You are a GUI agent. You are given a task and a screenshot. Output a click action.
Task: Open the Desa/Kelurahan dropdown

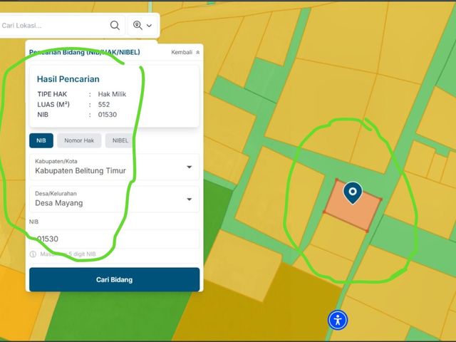pos(114,199)
